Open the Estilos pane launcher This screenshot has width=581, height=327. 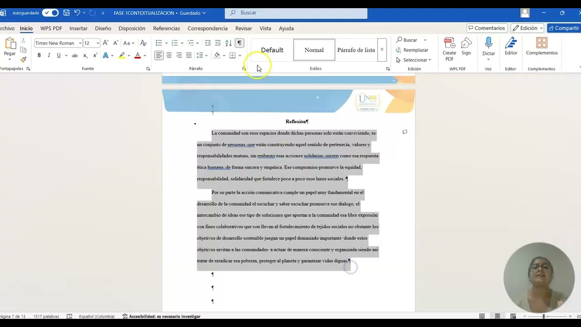coord(388,69)
